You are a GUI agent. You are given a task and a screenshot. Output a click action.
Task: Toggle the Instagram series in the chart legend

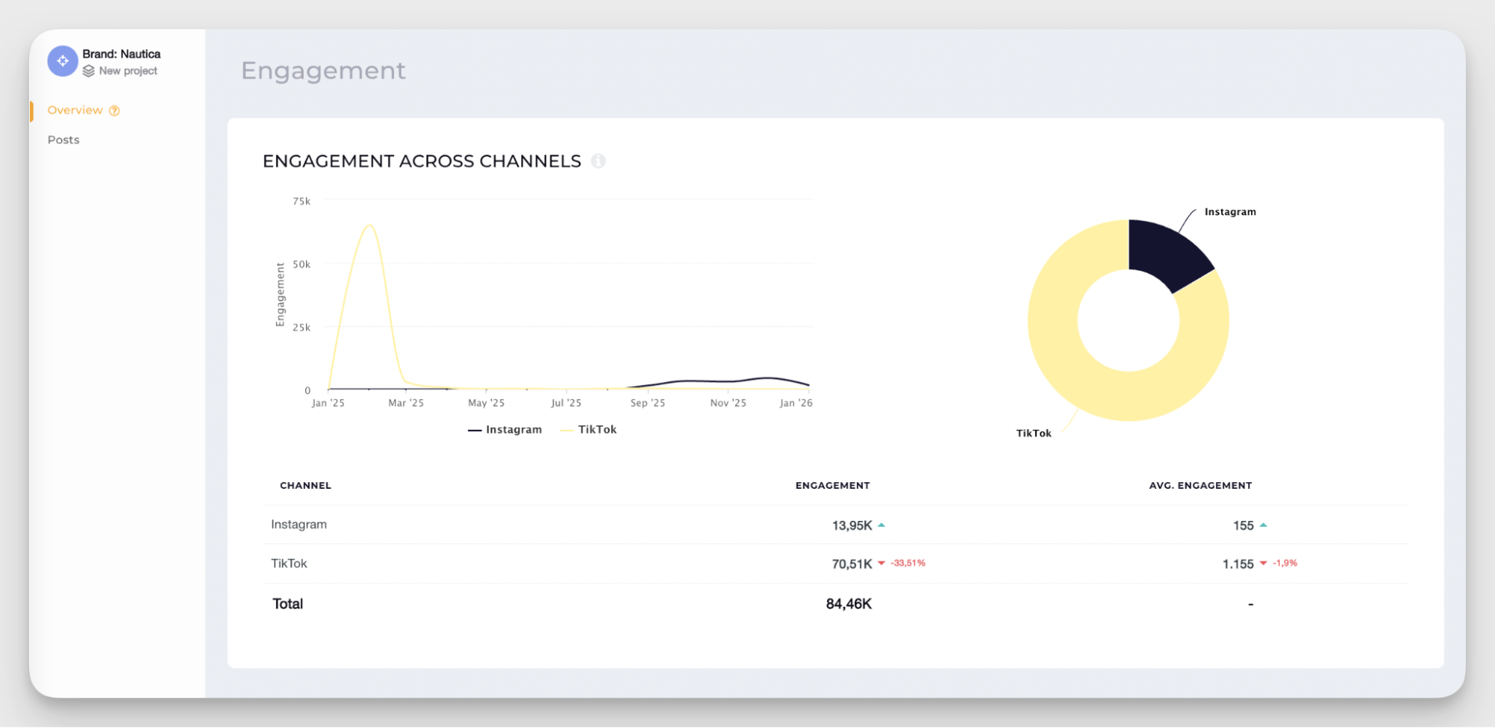coord(505,429)
